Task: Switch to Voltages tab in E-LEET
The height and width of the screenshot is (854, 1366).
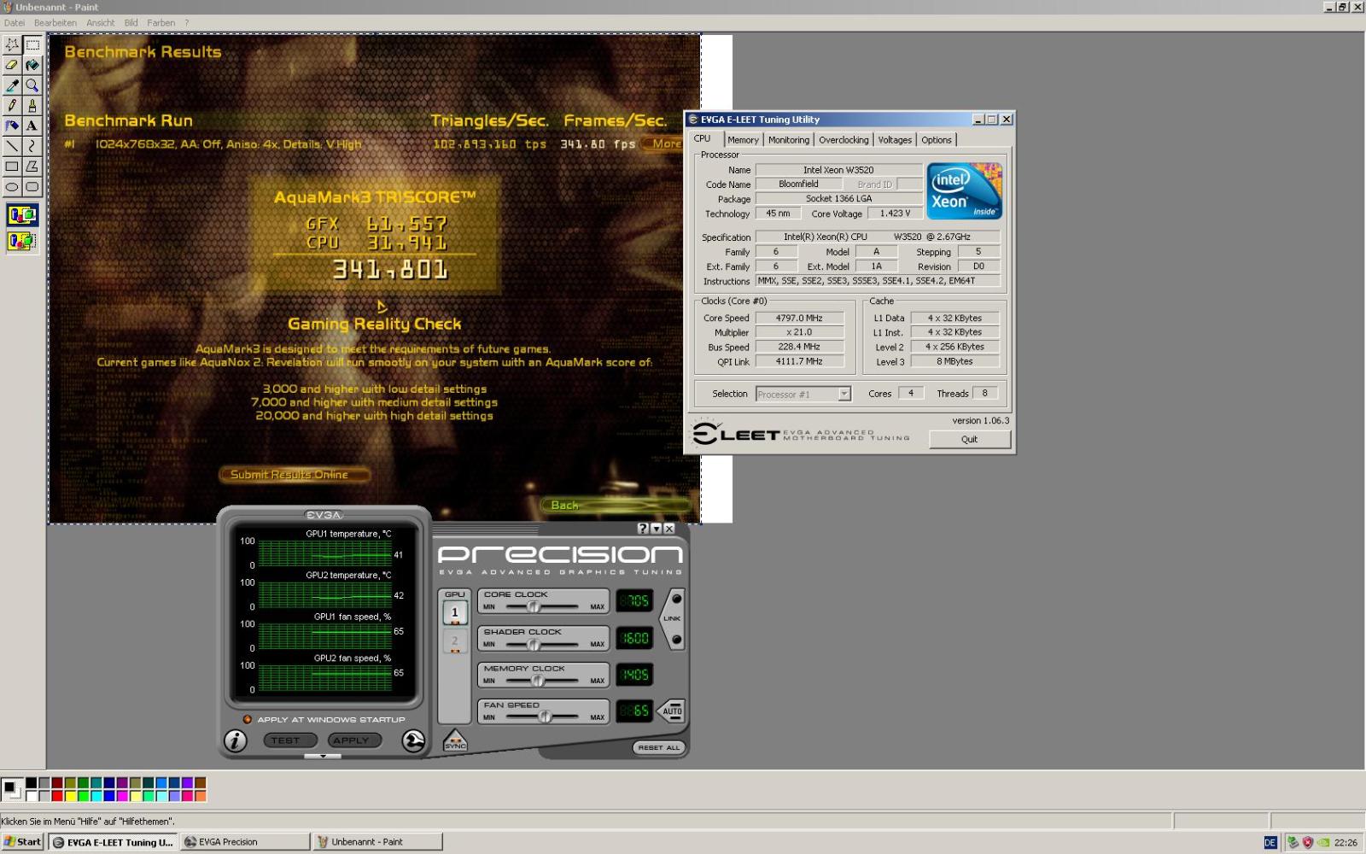Action: pos(895,140)
